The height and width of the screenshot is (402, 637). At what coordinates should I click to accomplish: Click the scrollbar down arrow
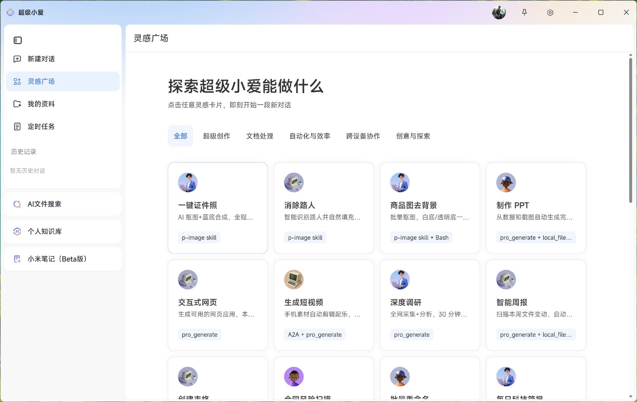pos(630,396)
